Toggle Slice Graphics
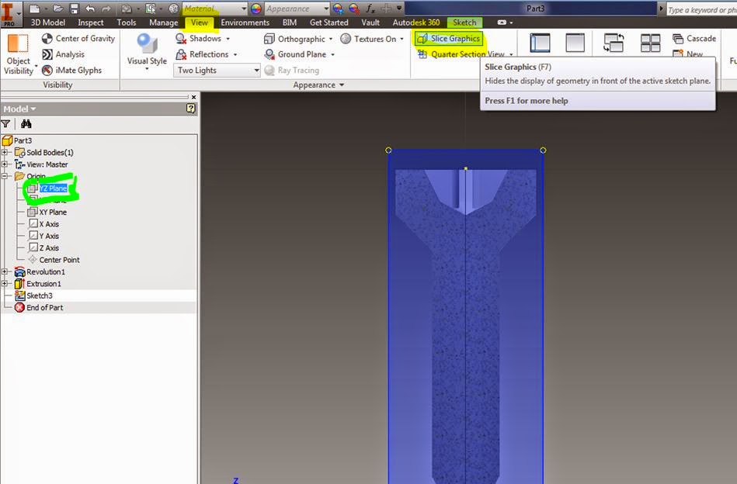The image size is (737, 484). [x=449, y=39]
